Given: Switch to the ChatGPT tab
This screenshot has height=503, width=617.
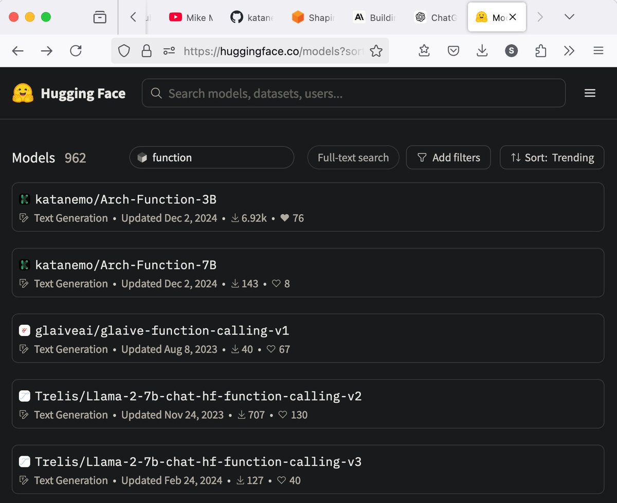Looking at the screenshot, I should tap(437, 17).
